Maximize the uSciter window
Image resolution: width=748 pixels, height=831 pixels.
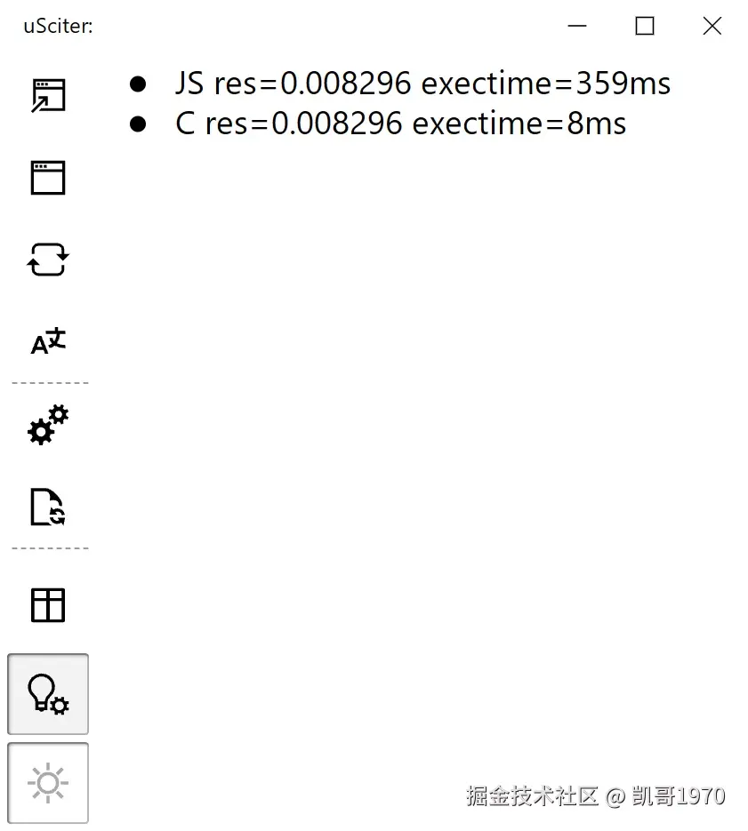click(644, 27)
